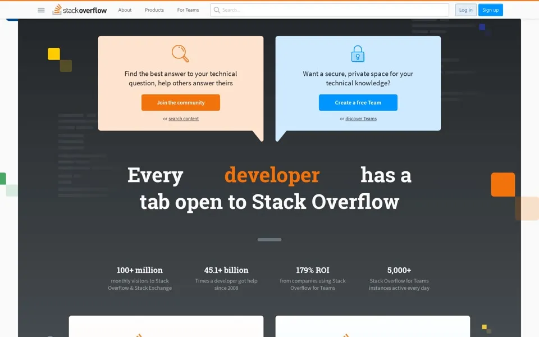
Task: Open the hamburger menu icon
Action: 41,10
